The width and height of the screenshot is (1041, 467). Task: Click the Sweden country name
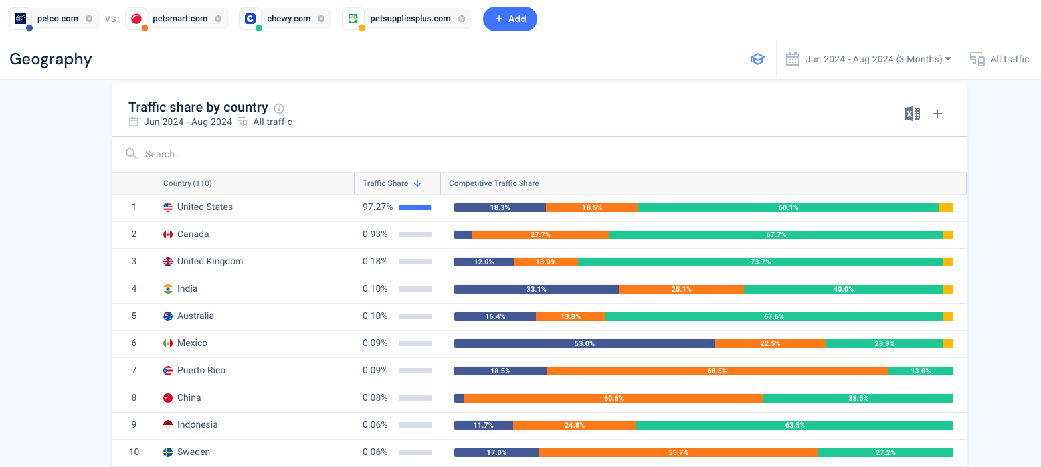tap(193, 452)
